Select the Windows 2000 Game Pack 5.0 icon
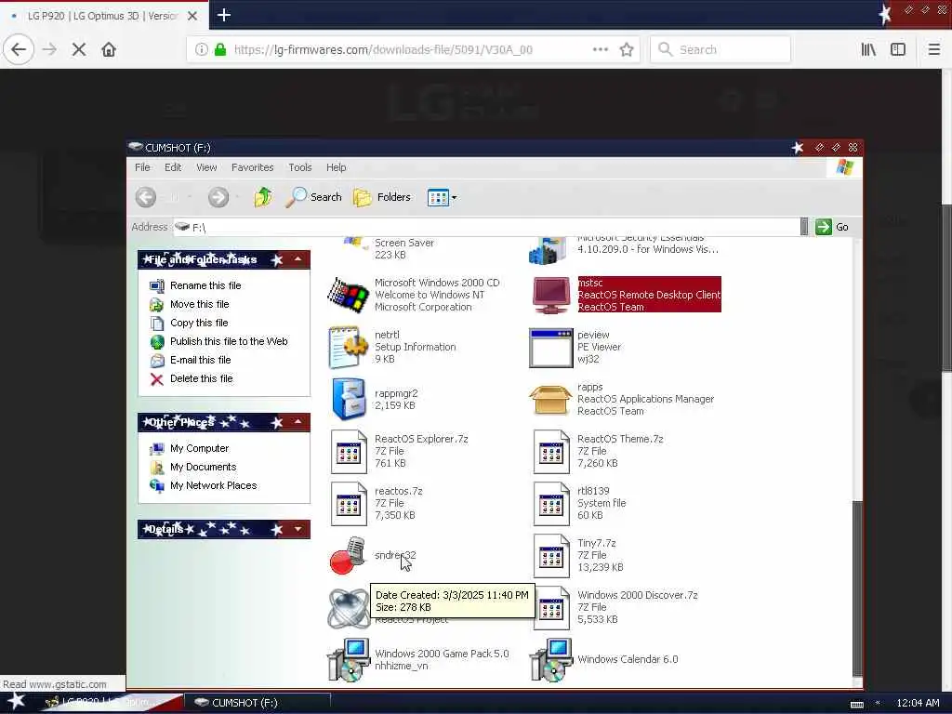 click(349, 660)
